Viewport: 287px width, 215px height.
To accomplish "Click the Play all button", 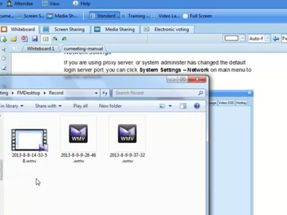I will [80, 106].
